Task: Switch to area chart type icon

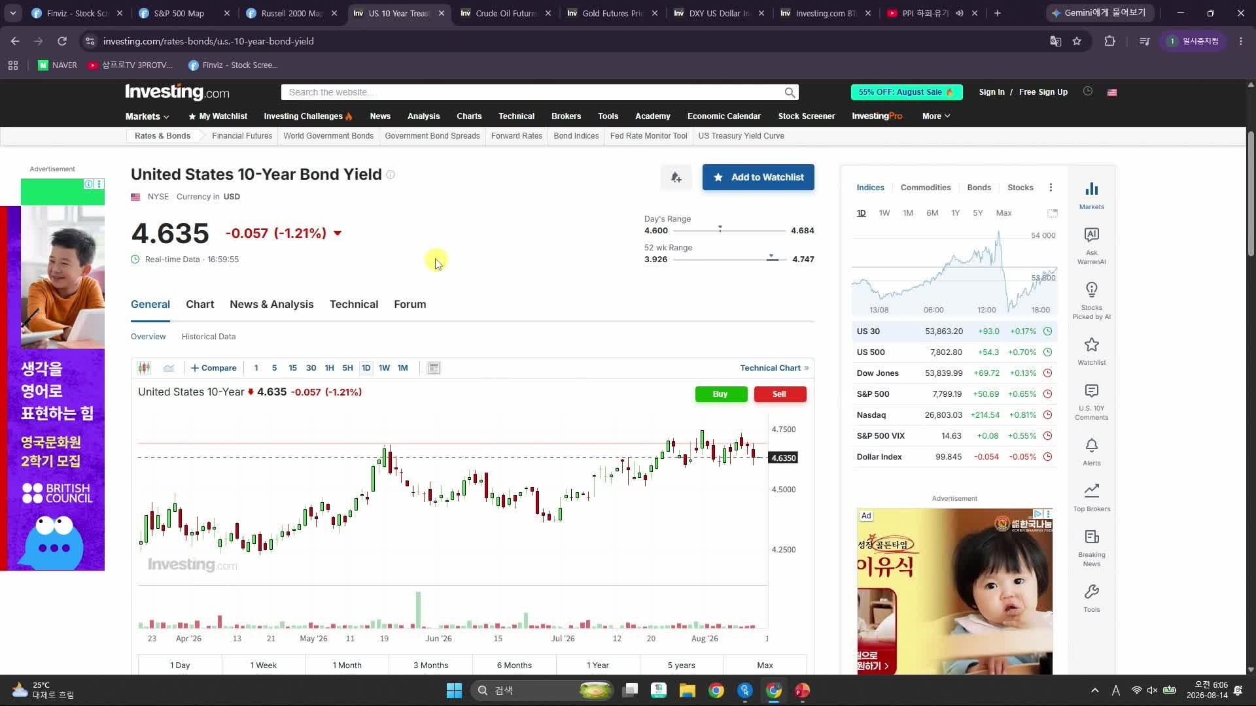Action: [169, 368]
